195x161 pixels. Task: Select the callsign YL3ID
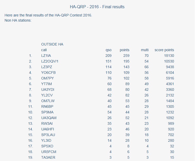click(47, 140)
